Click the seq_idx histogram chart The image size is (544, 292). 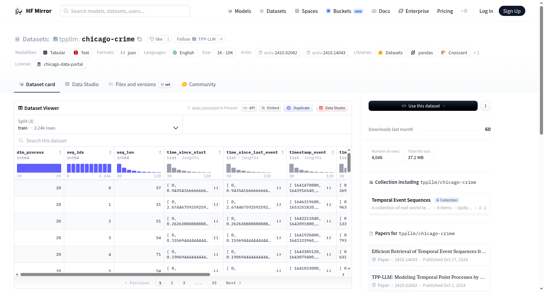tap(89, 168)
